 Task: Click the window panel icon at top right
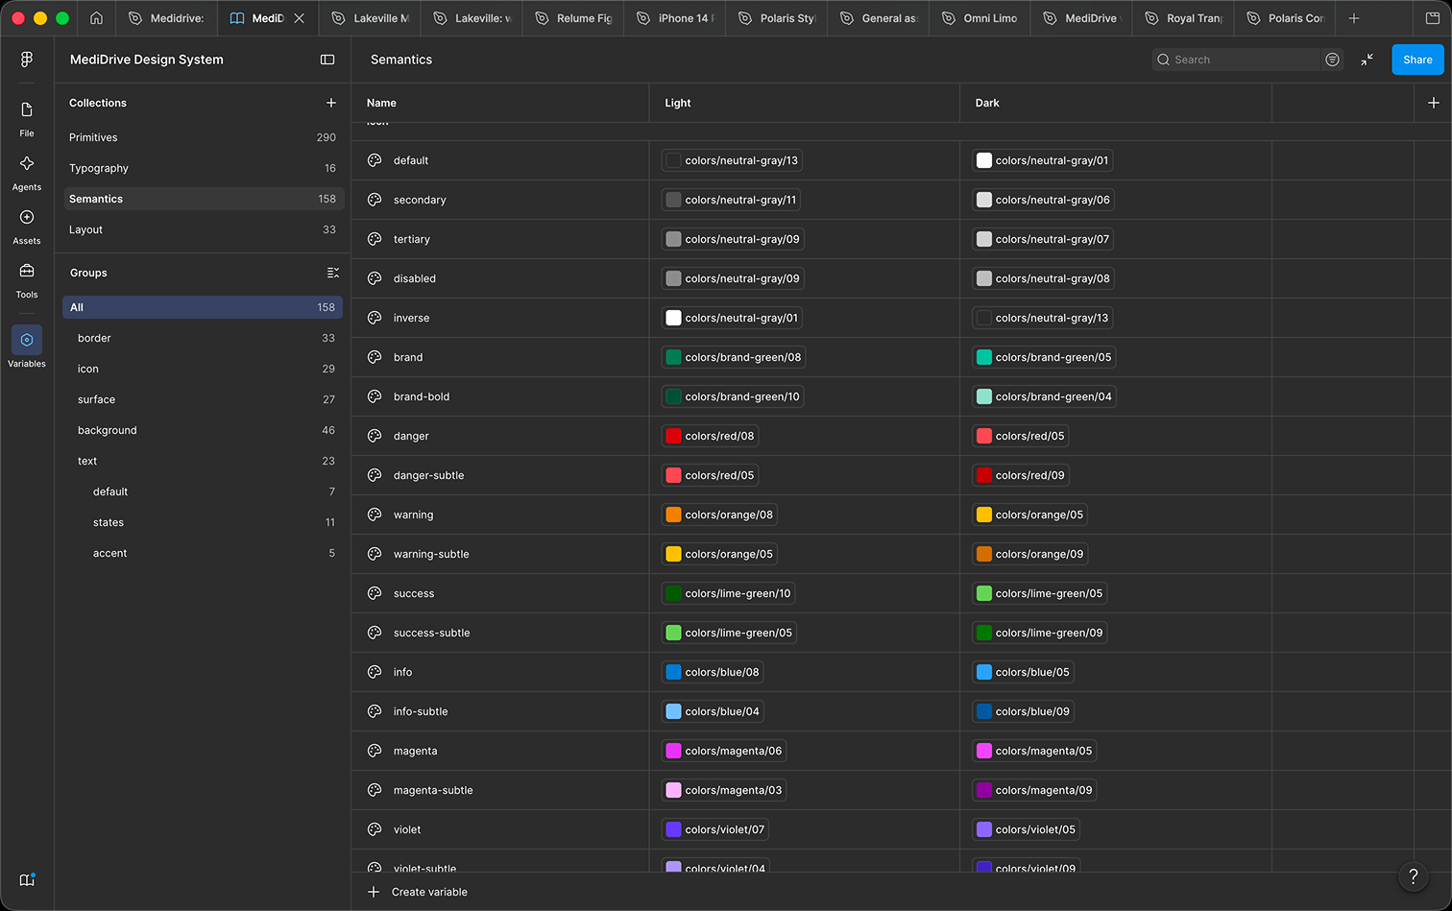(1433, 18)
